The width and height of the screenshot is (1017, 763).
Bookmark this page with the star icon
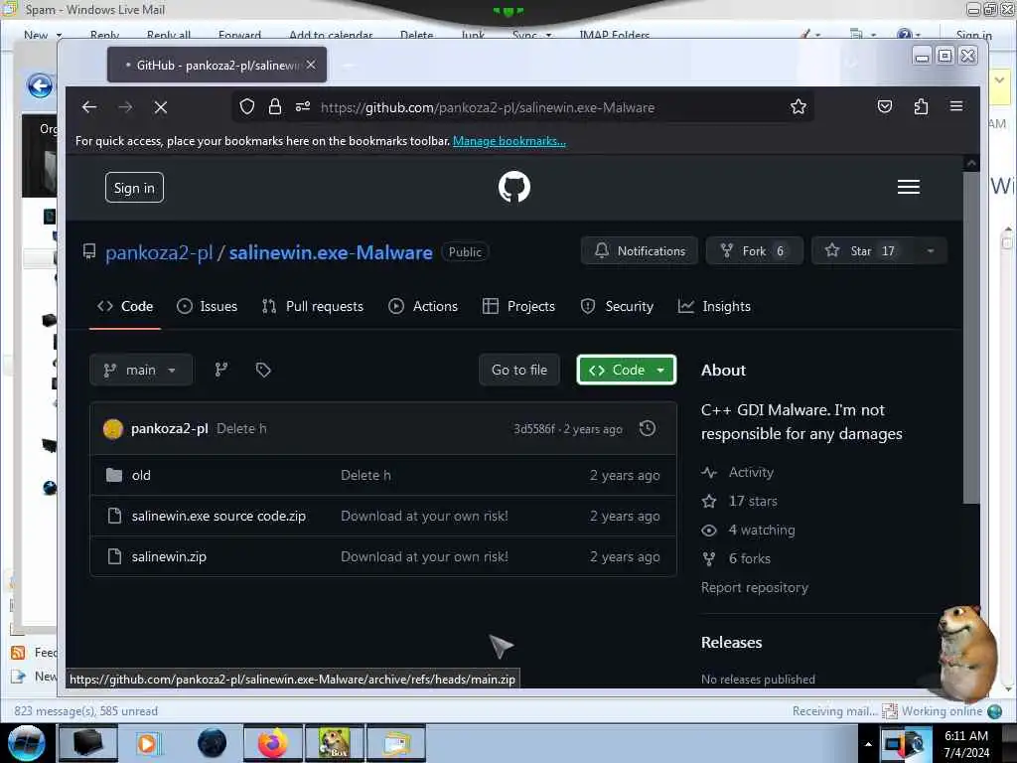(798, 106)
